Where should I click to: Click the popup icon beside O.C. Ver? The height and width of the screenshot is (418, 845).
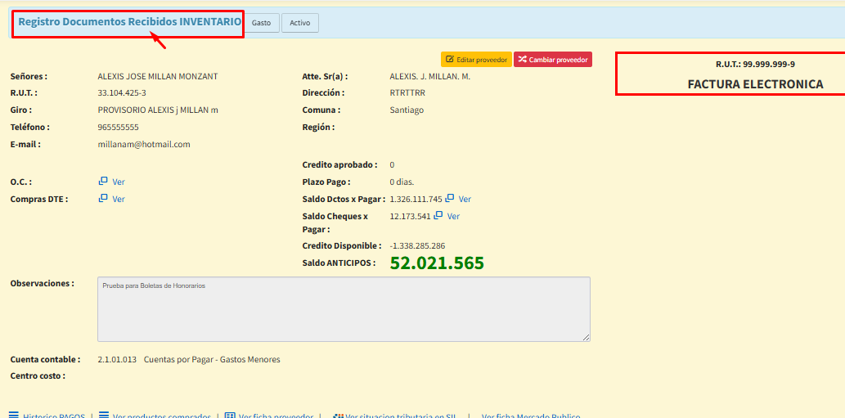point(103,181)
